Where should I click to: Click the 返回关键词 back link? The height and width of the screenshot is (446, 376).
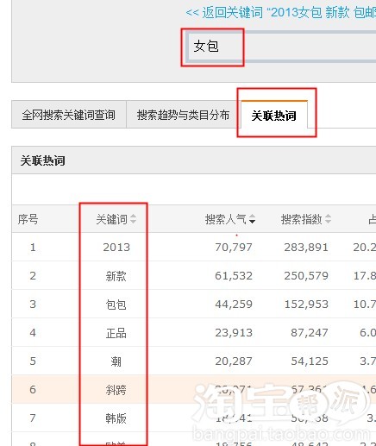pyautogui.click(x=280, y=13)
